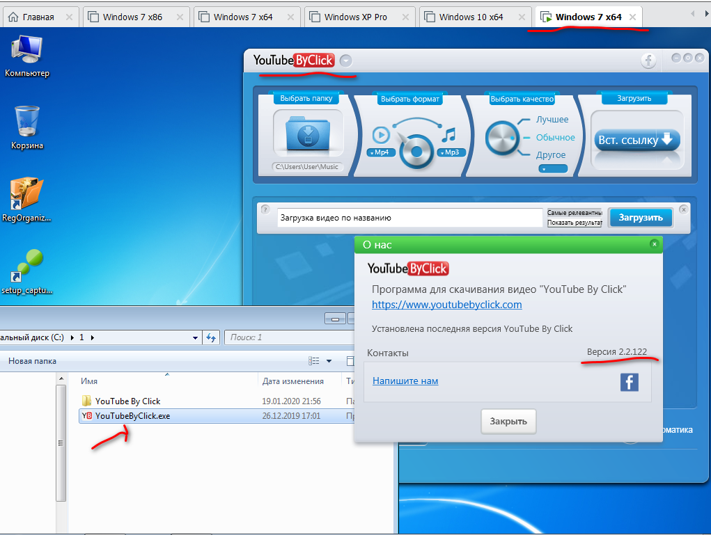The height and width of the screenshot is (535, 711).
Task: Close the Windows 10 x64 tab
Action: 522,17
